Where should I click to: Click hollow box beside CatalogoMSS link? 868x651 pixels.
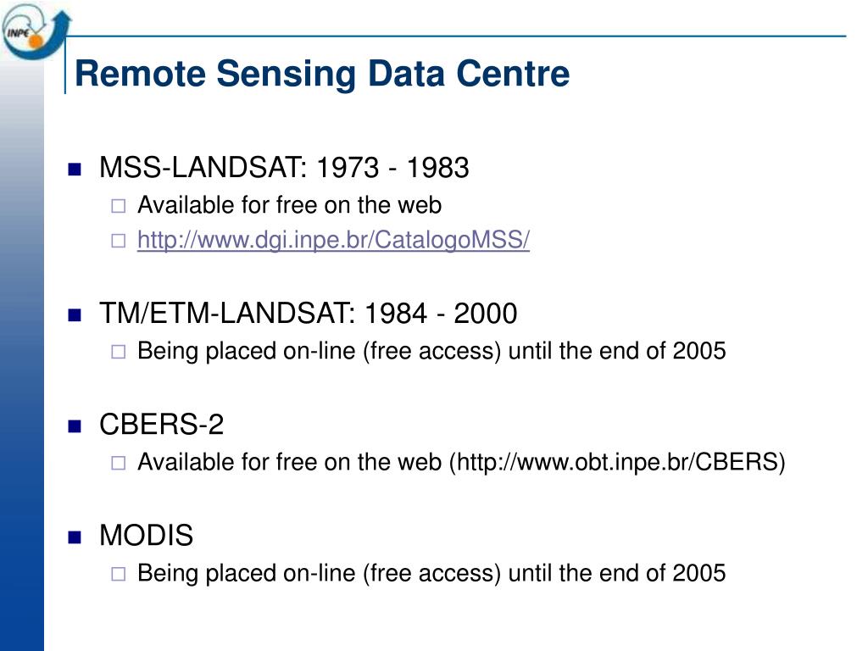118,241
